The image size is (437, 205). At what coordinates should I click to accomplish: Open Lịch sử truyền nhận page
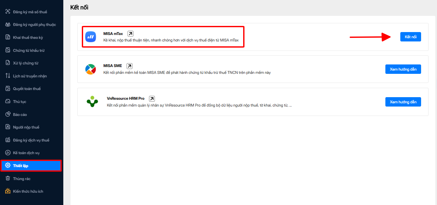31,76
